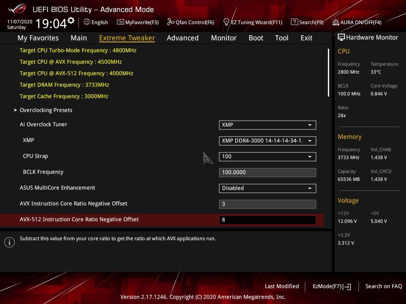Click Target DRAM Frequency 3733MHz line
This screenshot has width=406, height=304.
coord(64,85)
